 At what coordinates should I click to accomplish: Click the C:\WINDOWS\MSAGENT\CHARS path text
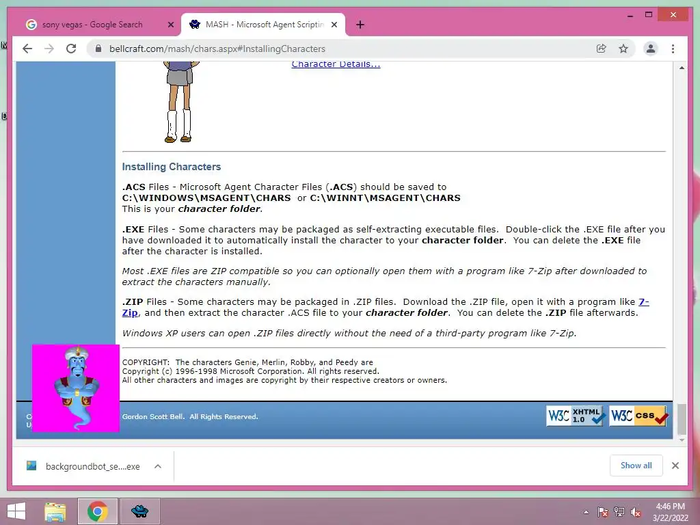coord(206,198)
